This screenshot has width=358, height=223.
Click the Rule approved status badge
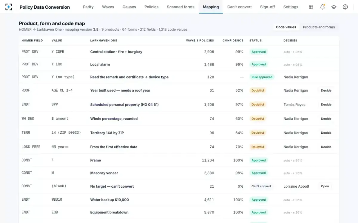click(262, 77)
